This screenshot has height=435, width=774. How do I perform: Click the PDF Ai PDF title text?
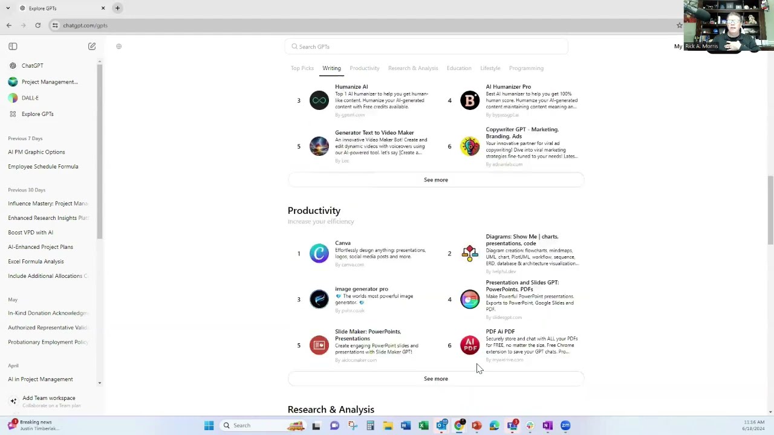tap(500, 332)
